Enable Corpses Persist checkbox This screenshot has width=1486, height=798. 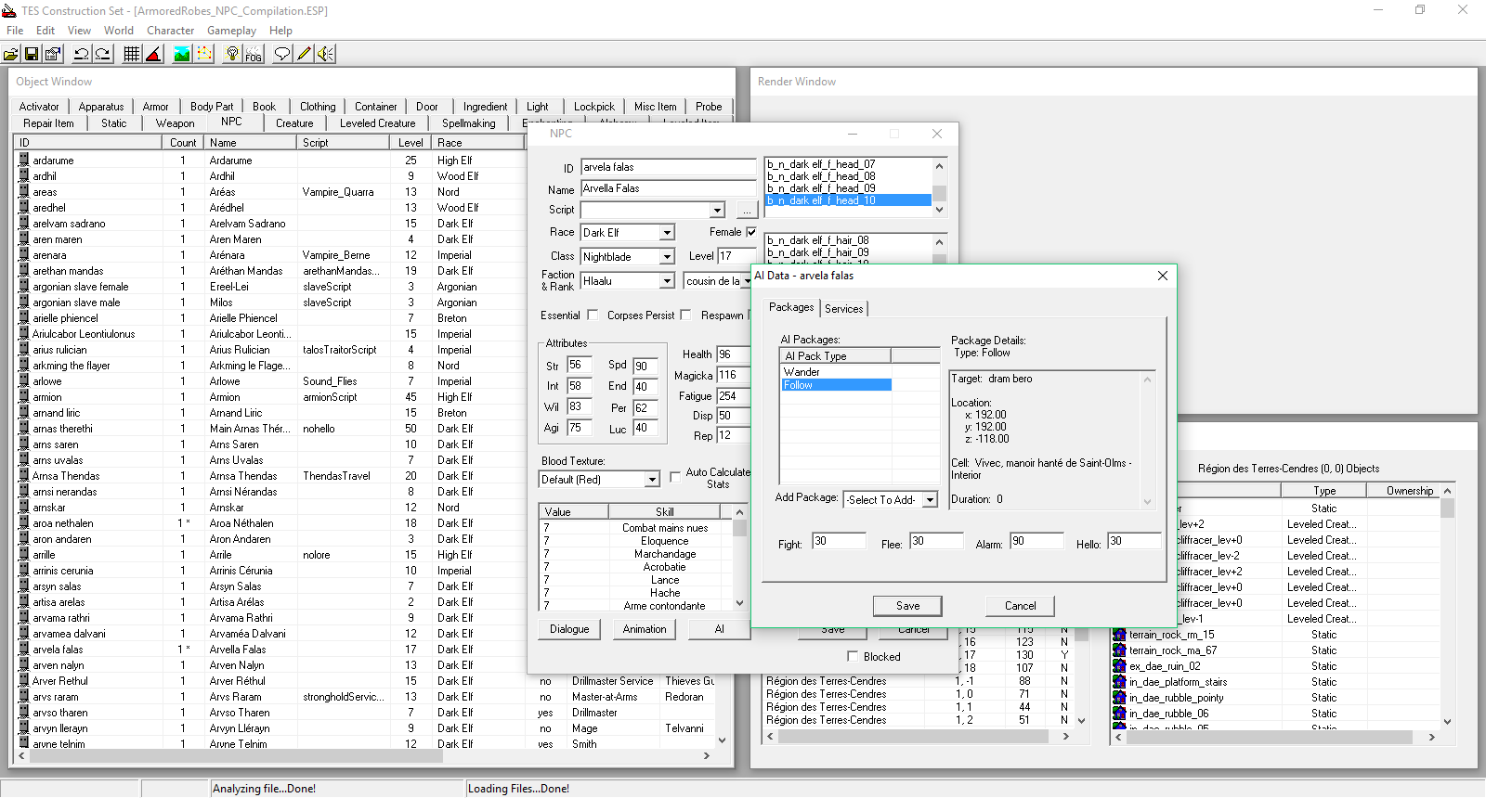(685, 315)
